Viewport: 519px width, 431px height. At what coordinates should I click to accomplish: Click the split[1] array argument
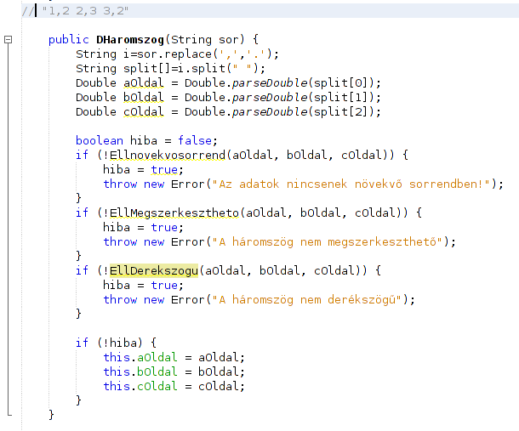349,97
